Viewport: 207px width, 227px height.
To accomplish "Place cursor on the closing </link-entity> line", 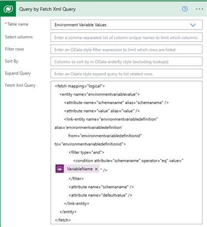I will (x=76, y=203).
